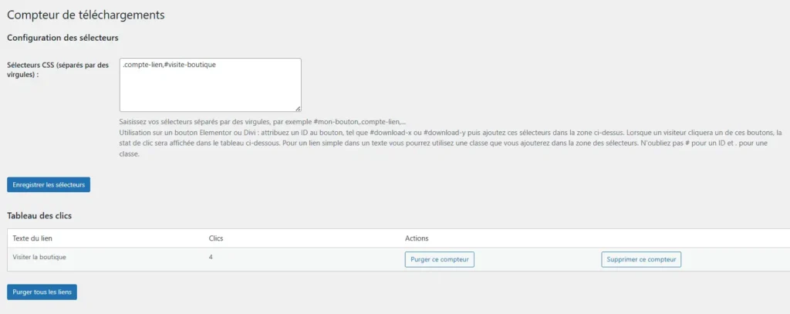Click the Texte du lien column header
This screenshot has width=790, height=314.
(x=32, y=238)
